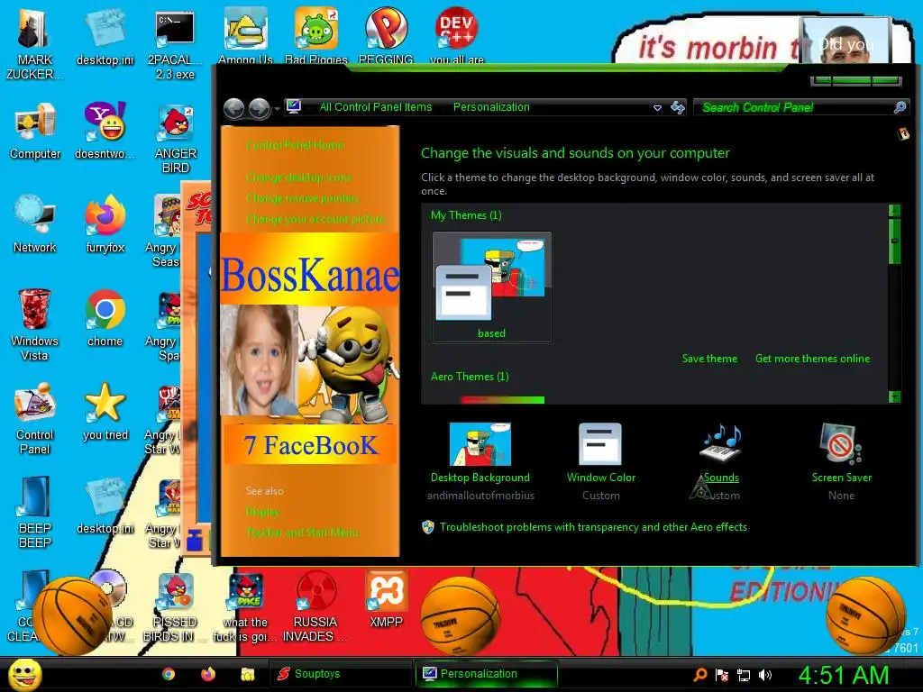The width and height of the screenshot is (923, 692).
Task: Click the volume speaker tray icon
Action: point(764,675)
